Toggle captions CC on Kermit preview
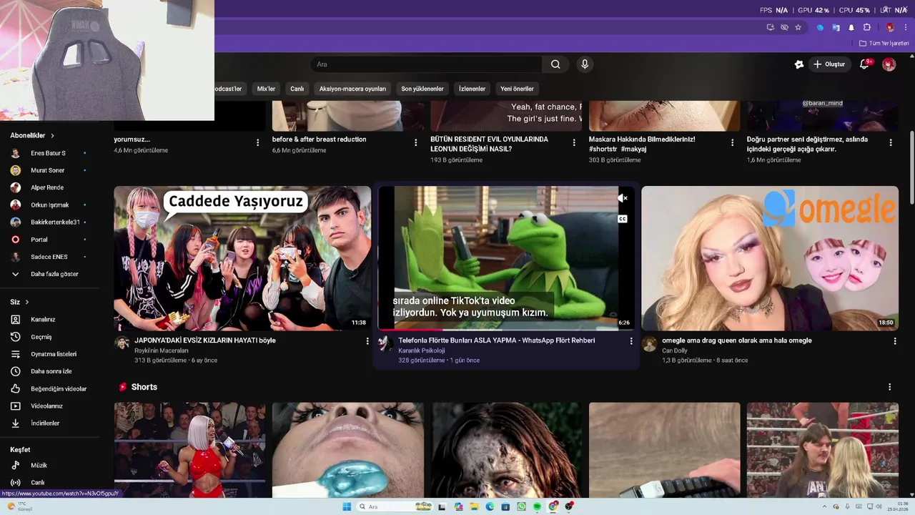Viewport: 915px width, 515px height. click(x=623, y=219)
